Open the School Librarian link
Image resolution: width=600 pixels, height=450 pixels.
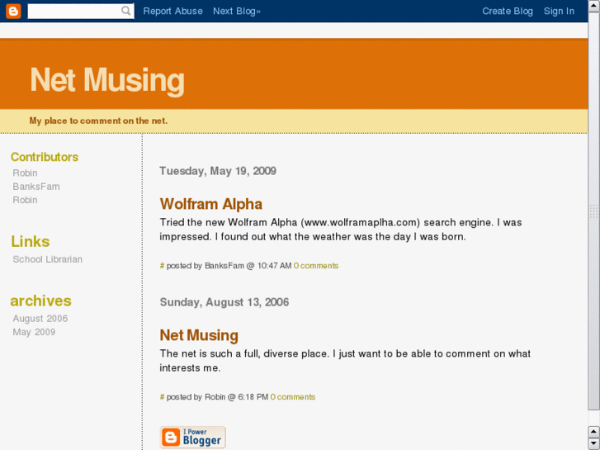coord(48,259)
